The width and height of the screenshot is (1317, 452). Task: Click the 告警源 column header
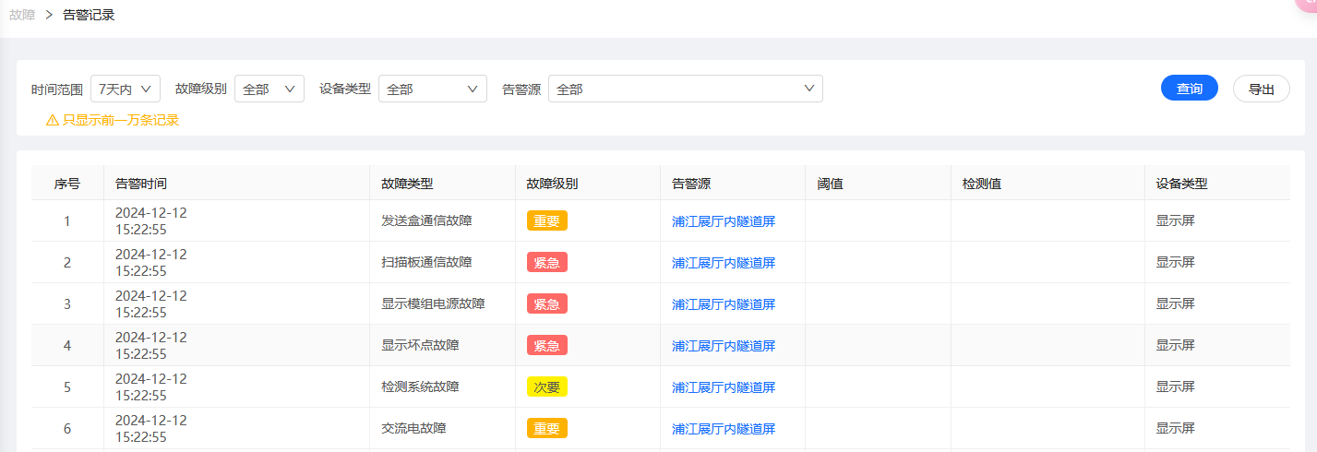tap(733, 184)
